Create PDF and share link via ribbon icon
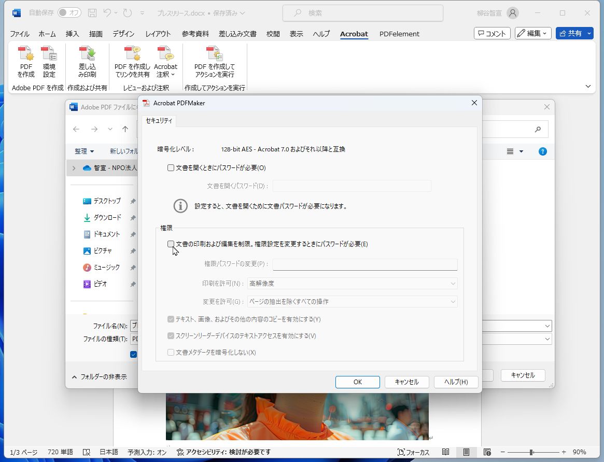 pyautogui.click(x=132, y=62)
